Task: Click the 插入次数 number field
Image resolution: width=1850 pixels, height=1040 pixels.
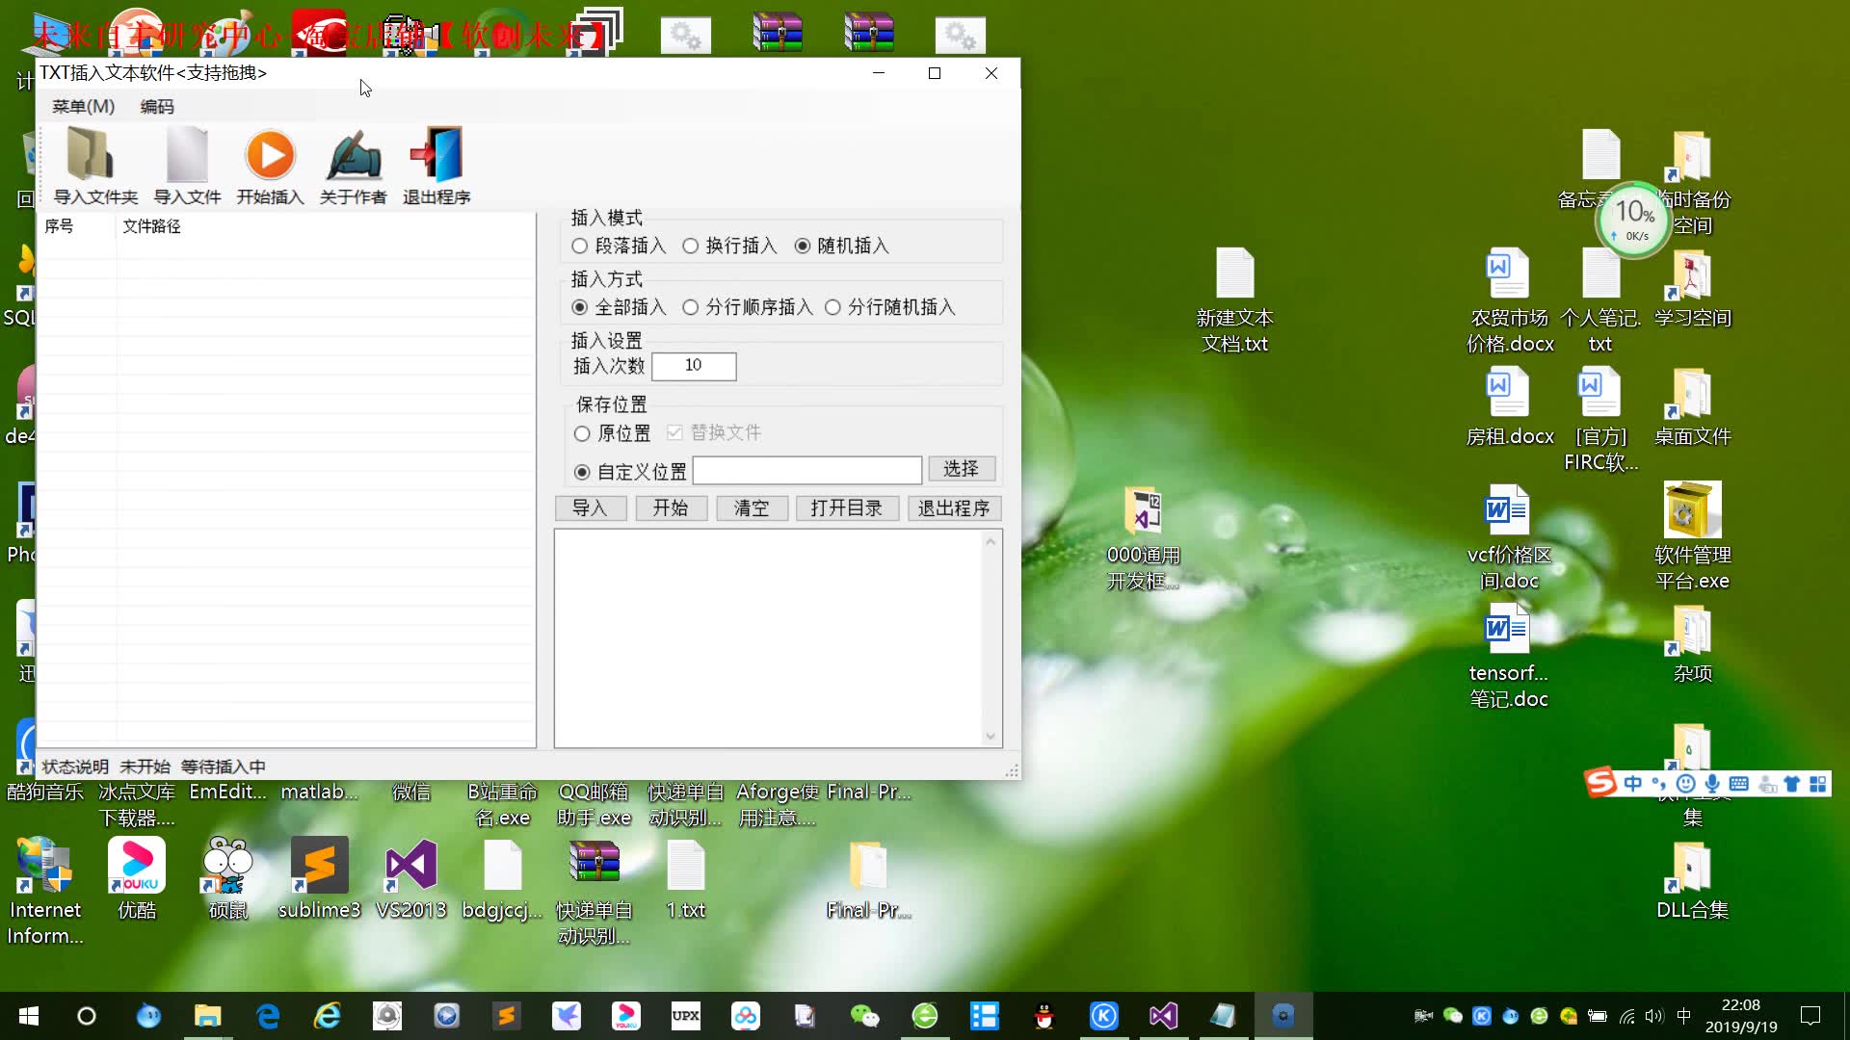Action: (694, 366)
